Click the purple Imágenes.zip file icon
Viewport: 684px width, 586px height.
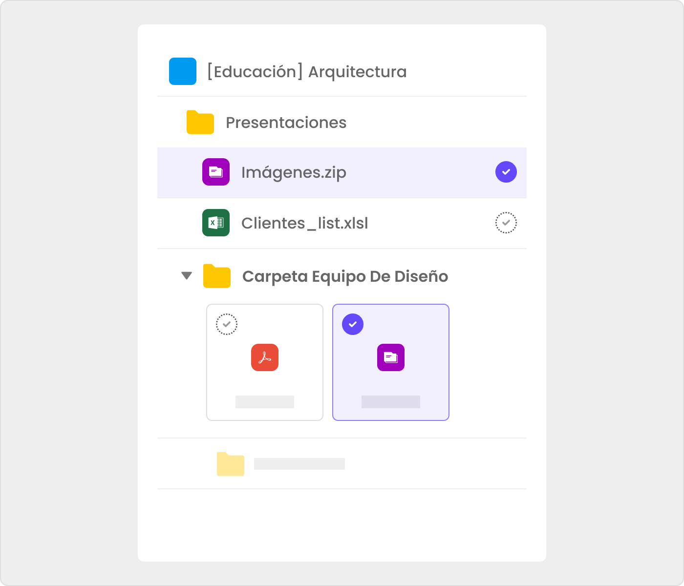point(216,172)
